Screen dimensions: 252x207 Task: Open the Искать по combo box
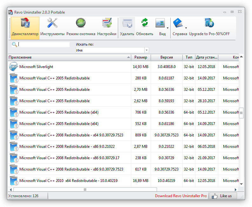tap(112, 50)
